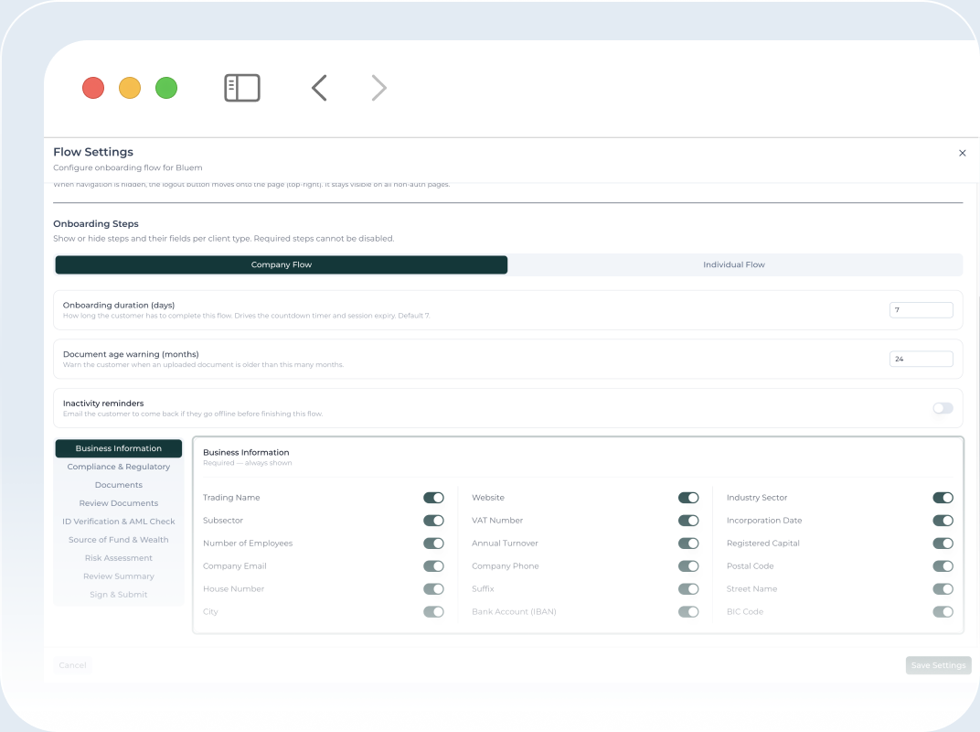
Task: Click the red window close dot
Action: click(93, 88)
